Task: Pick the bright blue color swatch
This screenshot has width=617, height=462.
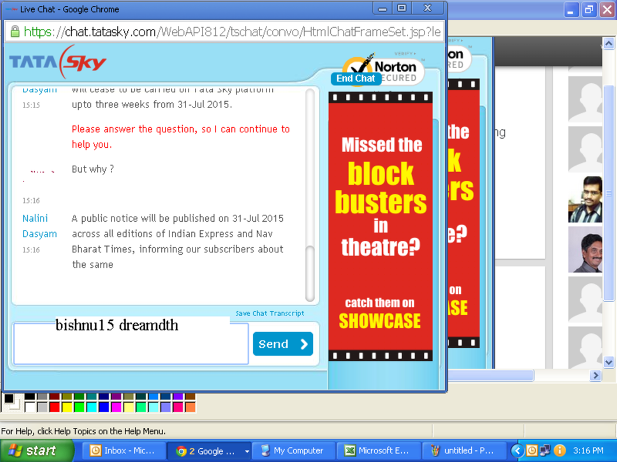Action: click(x=104, y=407)
